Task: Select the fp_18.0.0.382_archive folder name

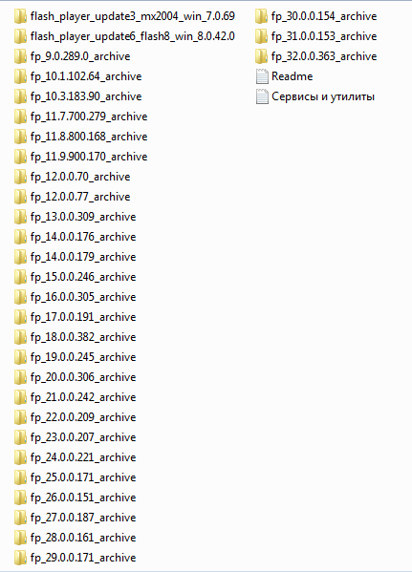Action: click(83, 337)
